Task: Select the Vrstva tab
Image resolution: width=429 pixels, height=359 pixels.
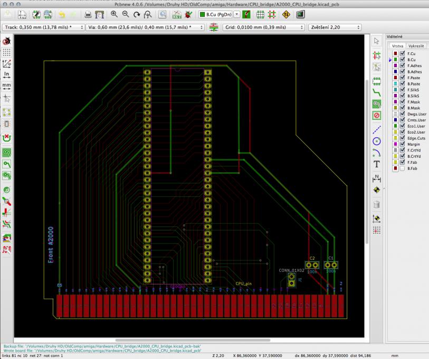Action: coord(397,46)
